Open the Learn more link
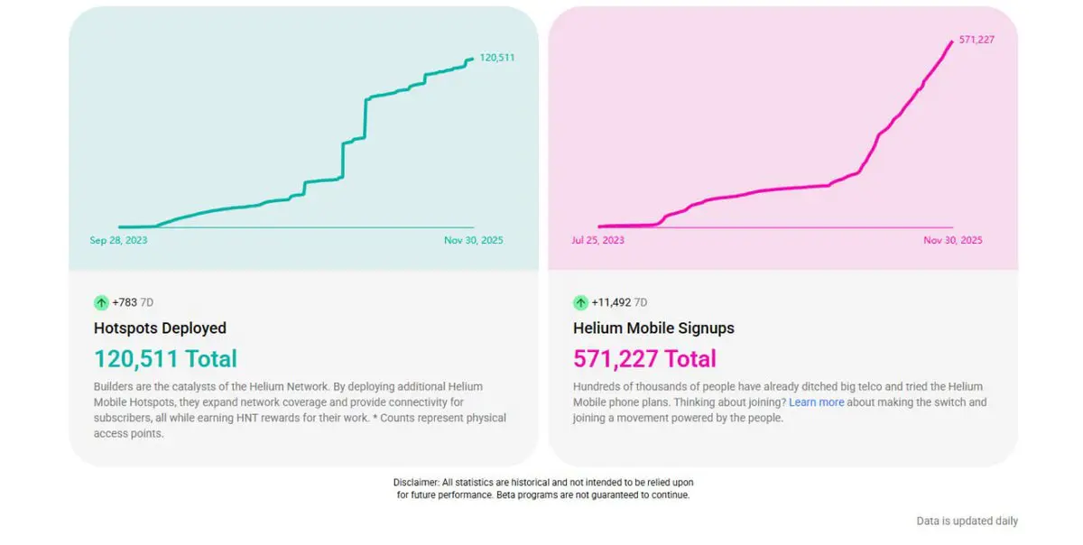This screenshot has height=545, width=1083. pyautogui.click(x=816, y=402)
